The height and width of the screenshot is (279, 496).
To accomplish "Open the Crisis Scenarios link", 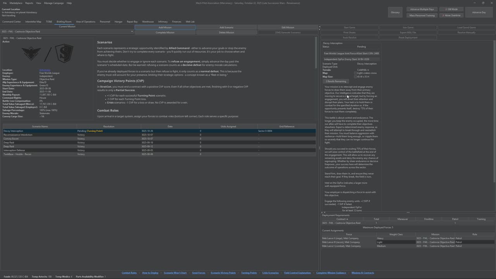I will click(270, 273).
